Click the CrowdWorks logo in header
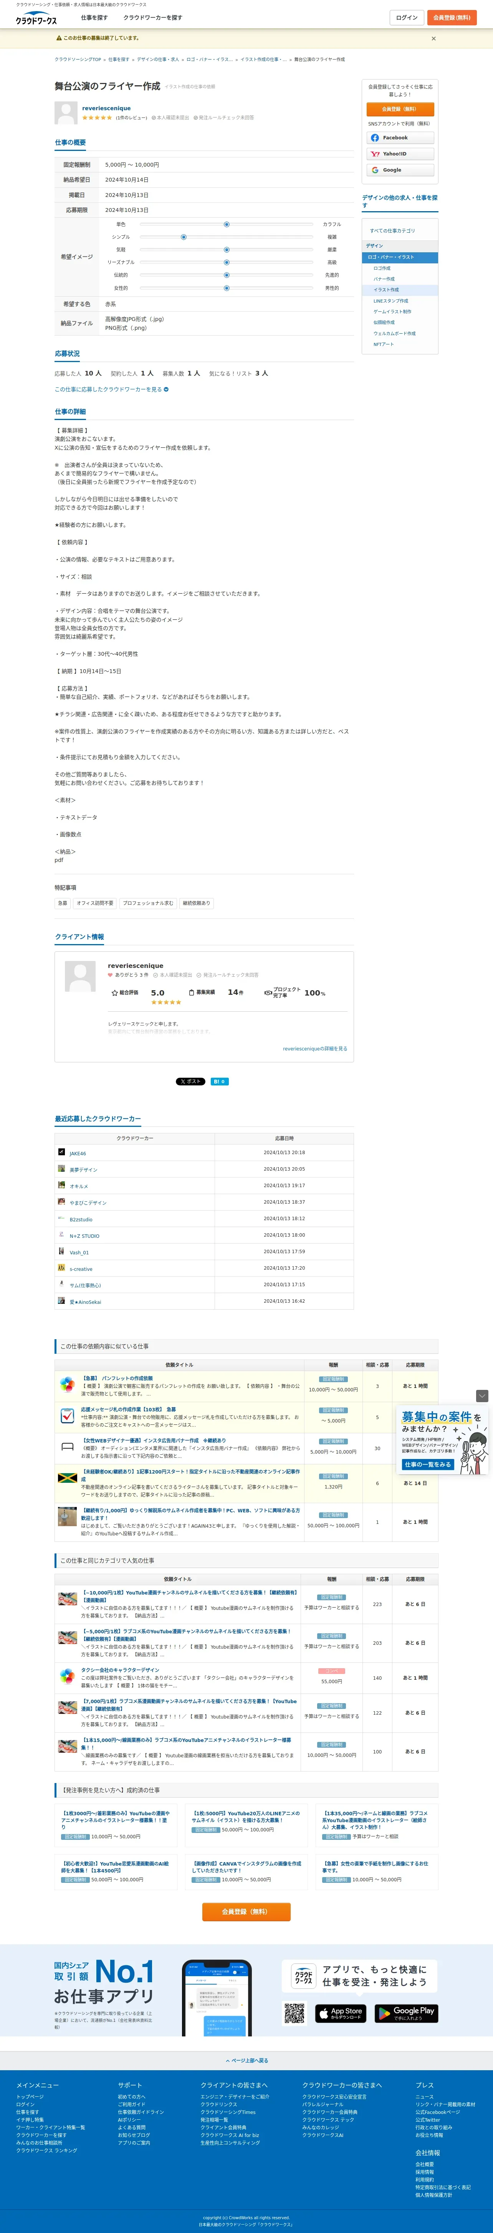 click(36, 18)
